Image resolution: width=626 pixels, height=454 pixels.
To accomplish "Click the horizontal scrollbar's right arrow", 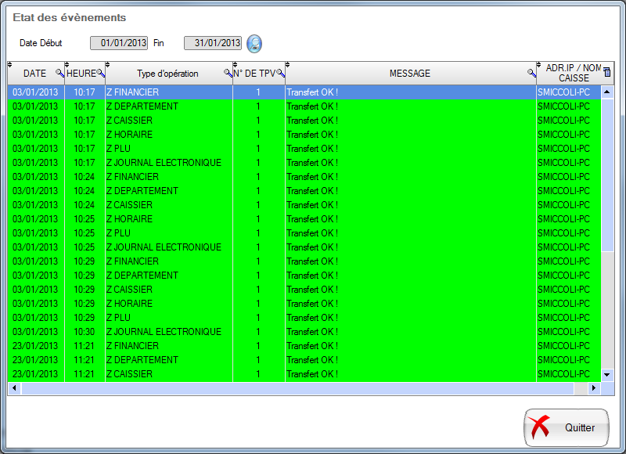I will pyautogui.click(x=592, y=387).
